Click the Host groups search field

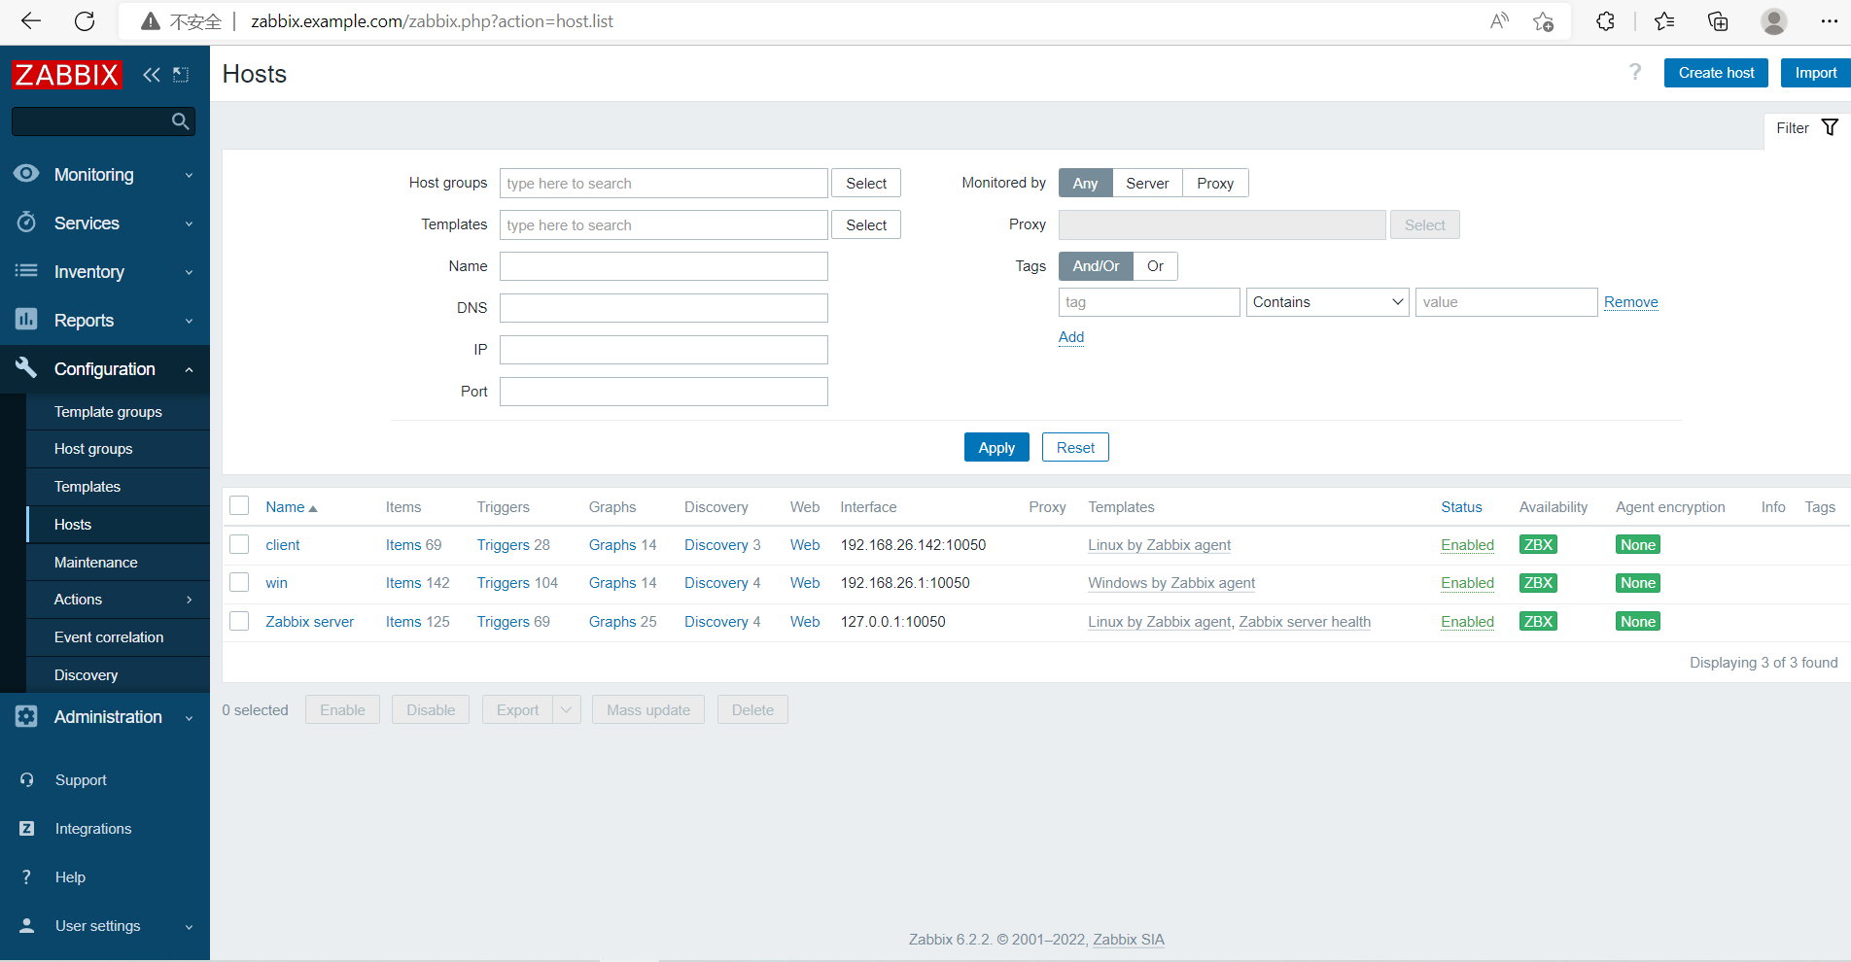(x=664, y=183)
